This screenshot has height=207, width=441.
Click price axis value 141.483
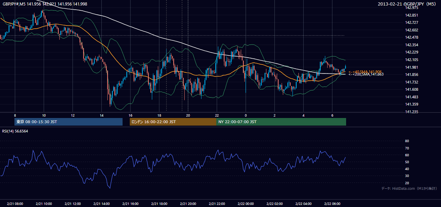pos(411,97)
